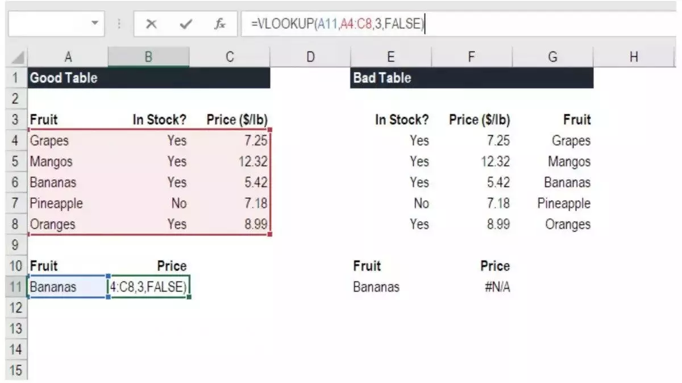Select column A by clicking its header

coord(68,56)
